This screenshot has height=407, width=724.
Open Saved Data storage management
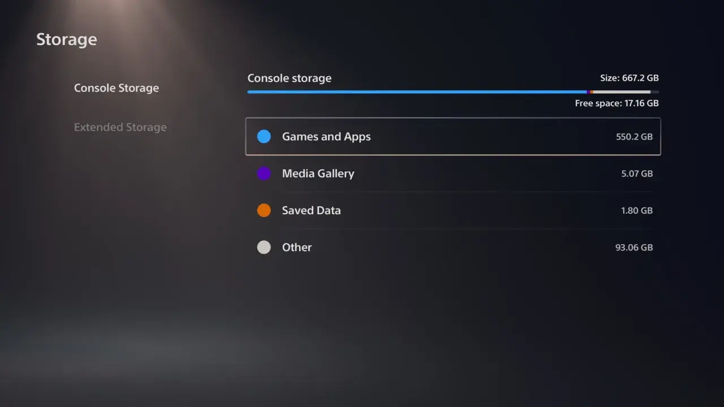click(x=311, y=210)
